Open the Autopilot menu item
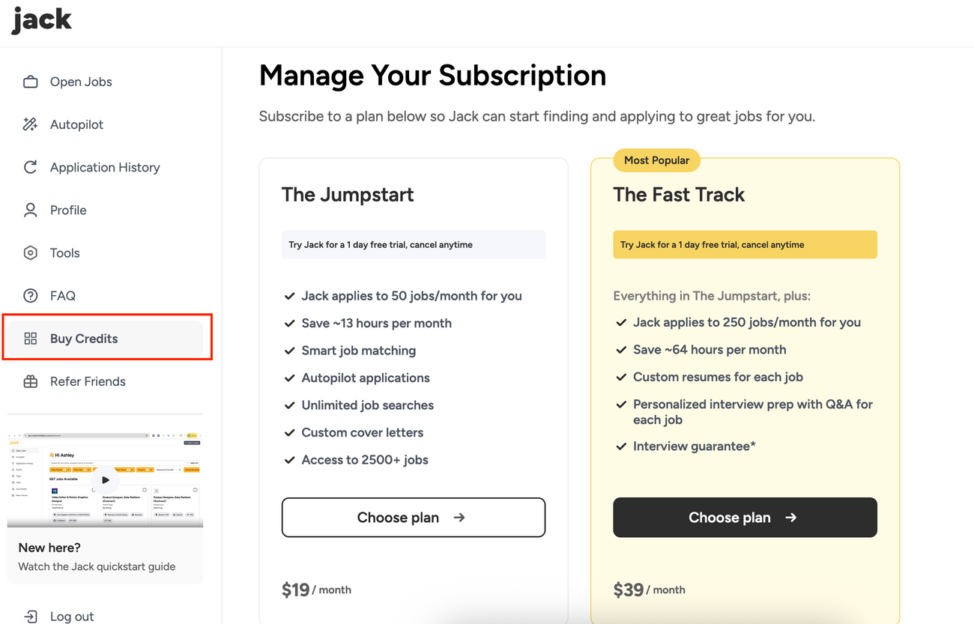 (x=76, y=125)
